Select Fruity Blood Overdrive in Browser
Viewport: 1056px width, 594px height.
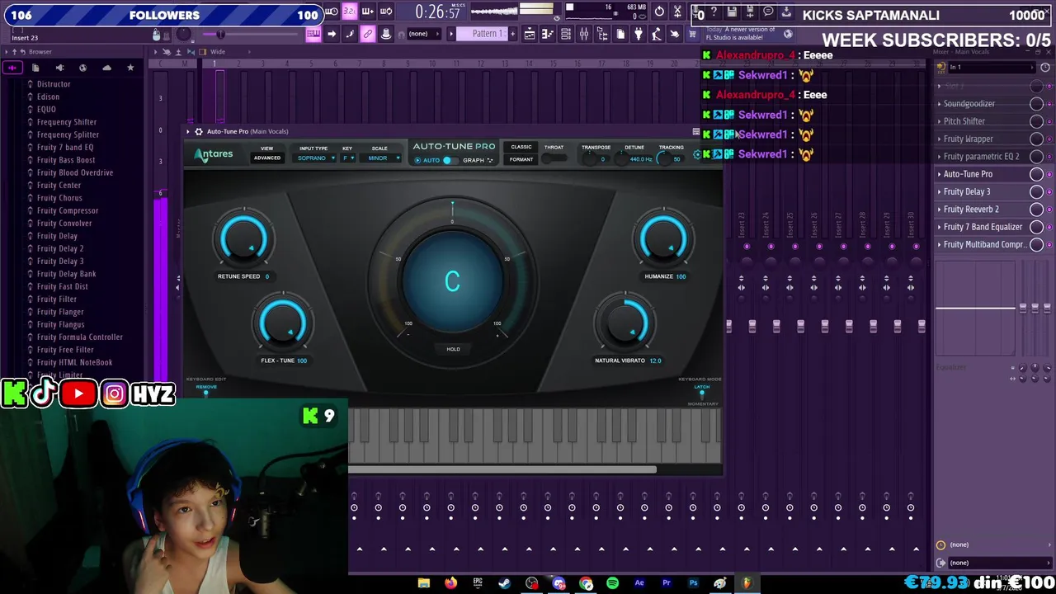[75, 172]
